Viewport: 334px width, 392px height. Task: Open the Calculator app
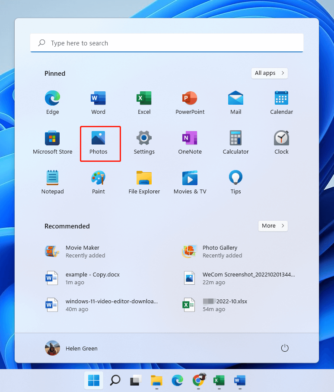point(235,142)
